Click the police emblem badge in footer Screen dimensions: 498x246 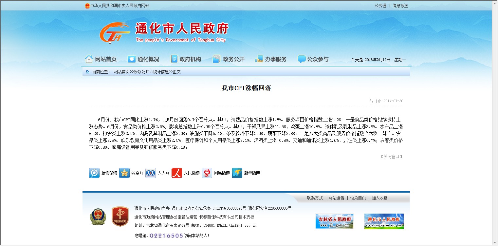coord(98,217)
